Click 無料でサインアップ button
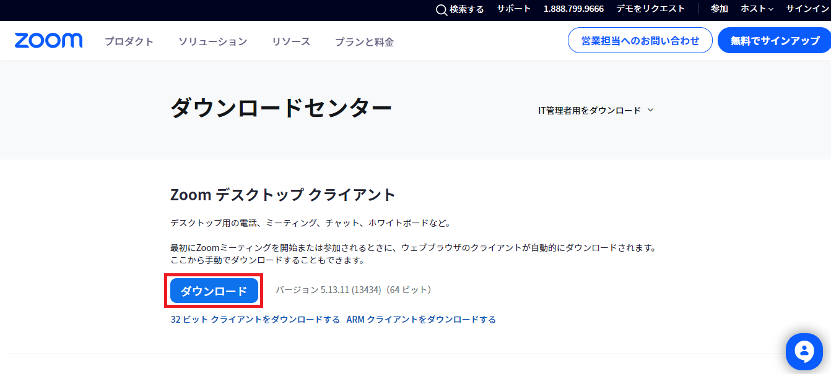 pyautogui.click(x=775, y=41)
